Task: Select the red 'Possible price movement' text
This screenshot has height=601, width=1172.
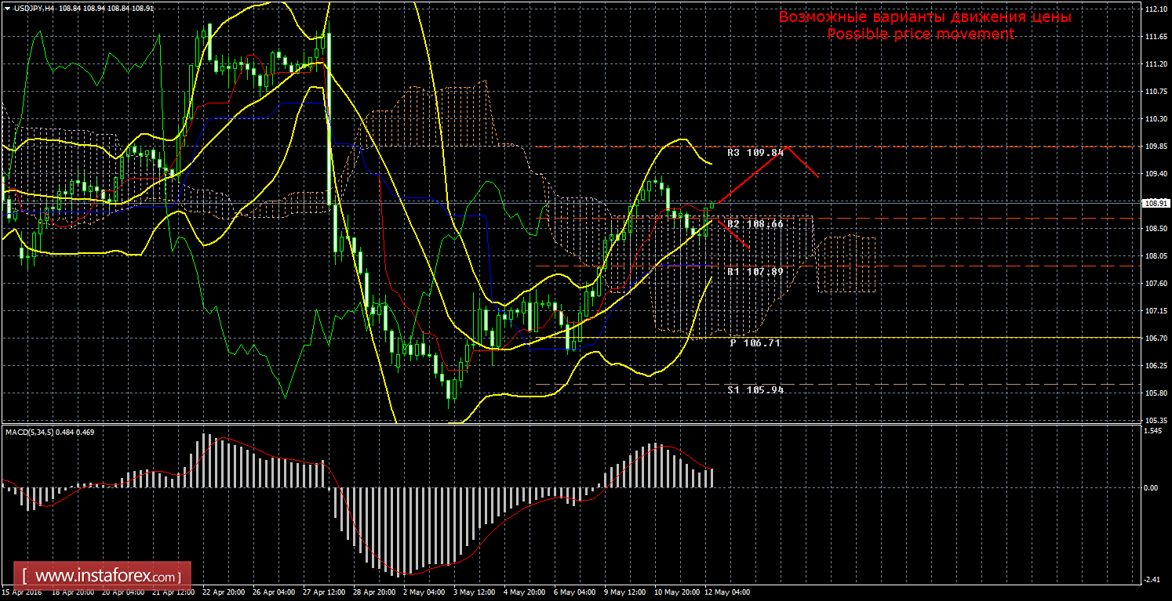Action: (921, 34)
